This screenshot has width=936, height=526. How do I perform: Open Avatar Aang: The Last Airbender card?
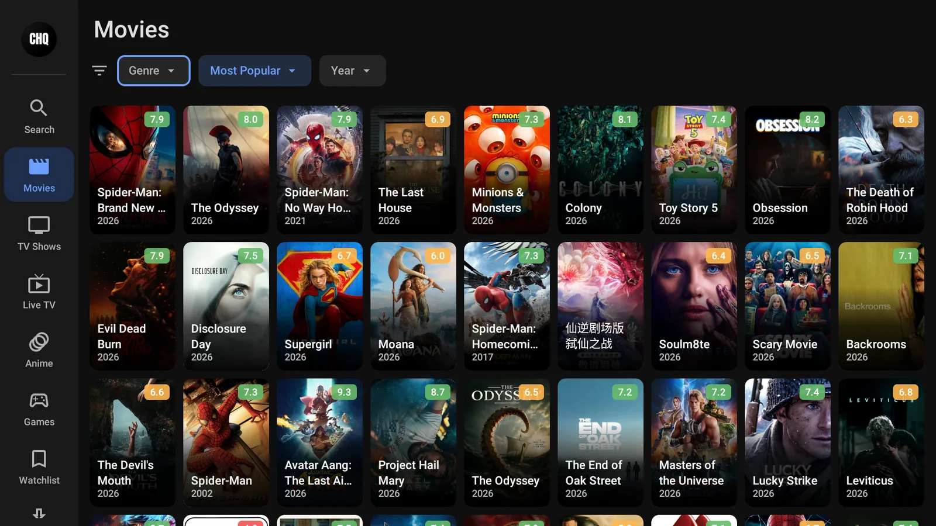tap(320, 442)
